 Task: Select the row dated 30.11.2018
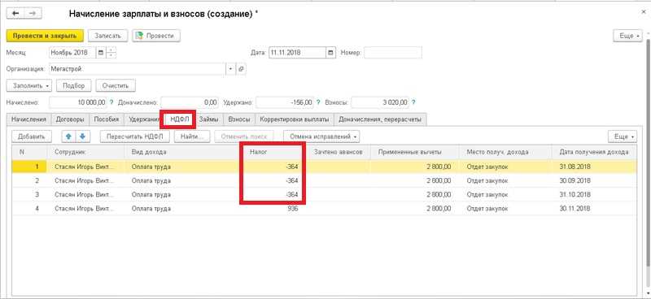pyautogui.click(x=324, y=209)
